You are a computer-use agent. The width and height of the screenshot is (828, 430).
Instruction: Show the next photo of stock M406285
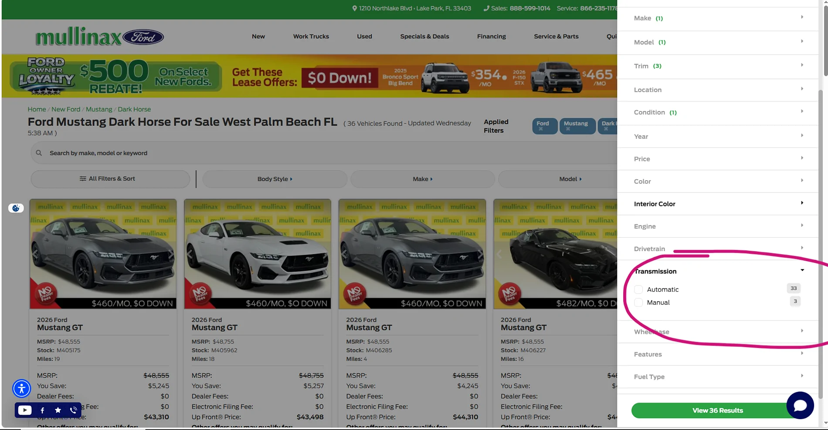[x=480, y=254]
